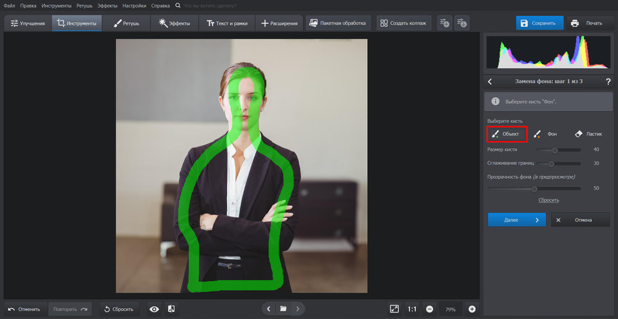Screen dimensions: 618x319
Task: Open Пакетная обработка
Action: point(338,23)
